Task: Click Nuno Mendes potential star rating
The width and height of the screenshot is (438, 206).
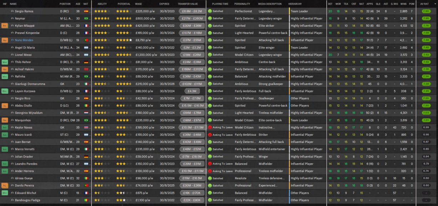Action: [124, 40]
